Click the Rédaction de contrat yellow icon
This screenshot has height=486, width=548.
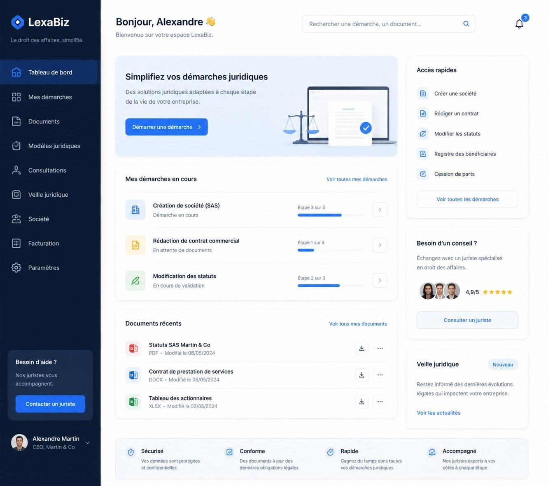[135, 245]
